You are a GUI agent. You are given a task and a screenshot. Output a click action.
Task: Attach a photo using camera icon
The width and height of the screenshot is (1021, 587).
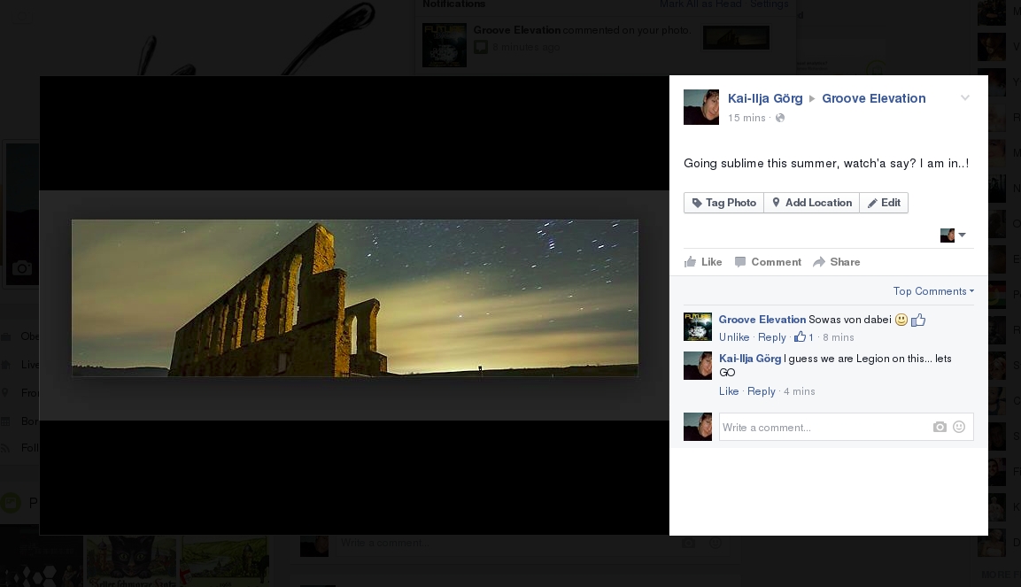pos(940,427)
